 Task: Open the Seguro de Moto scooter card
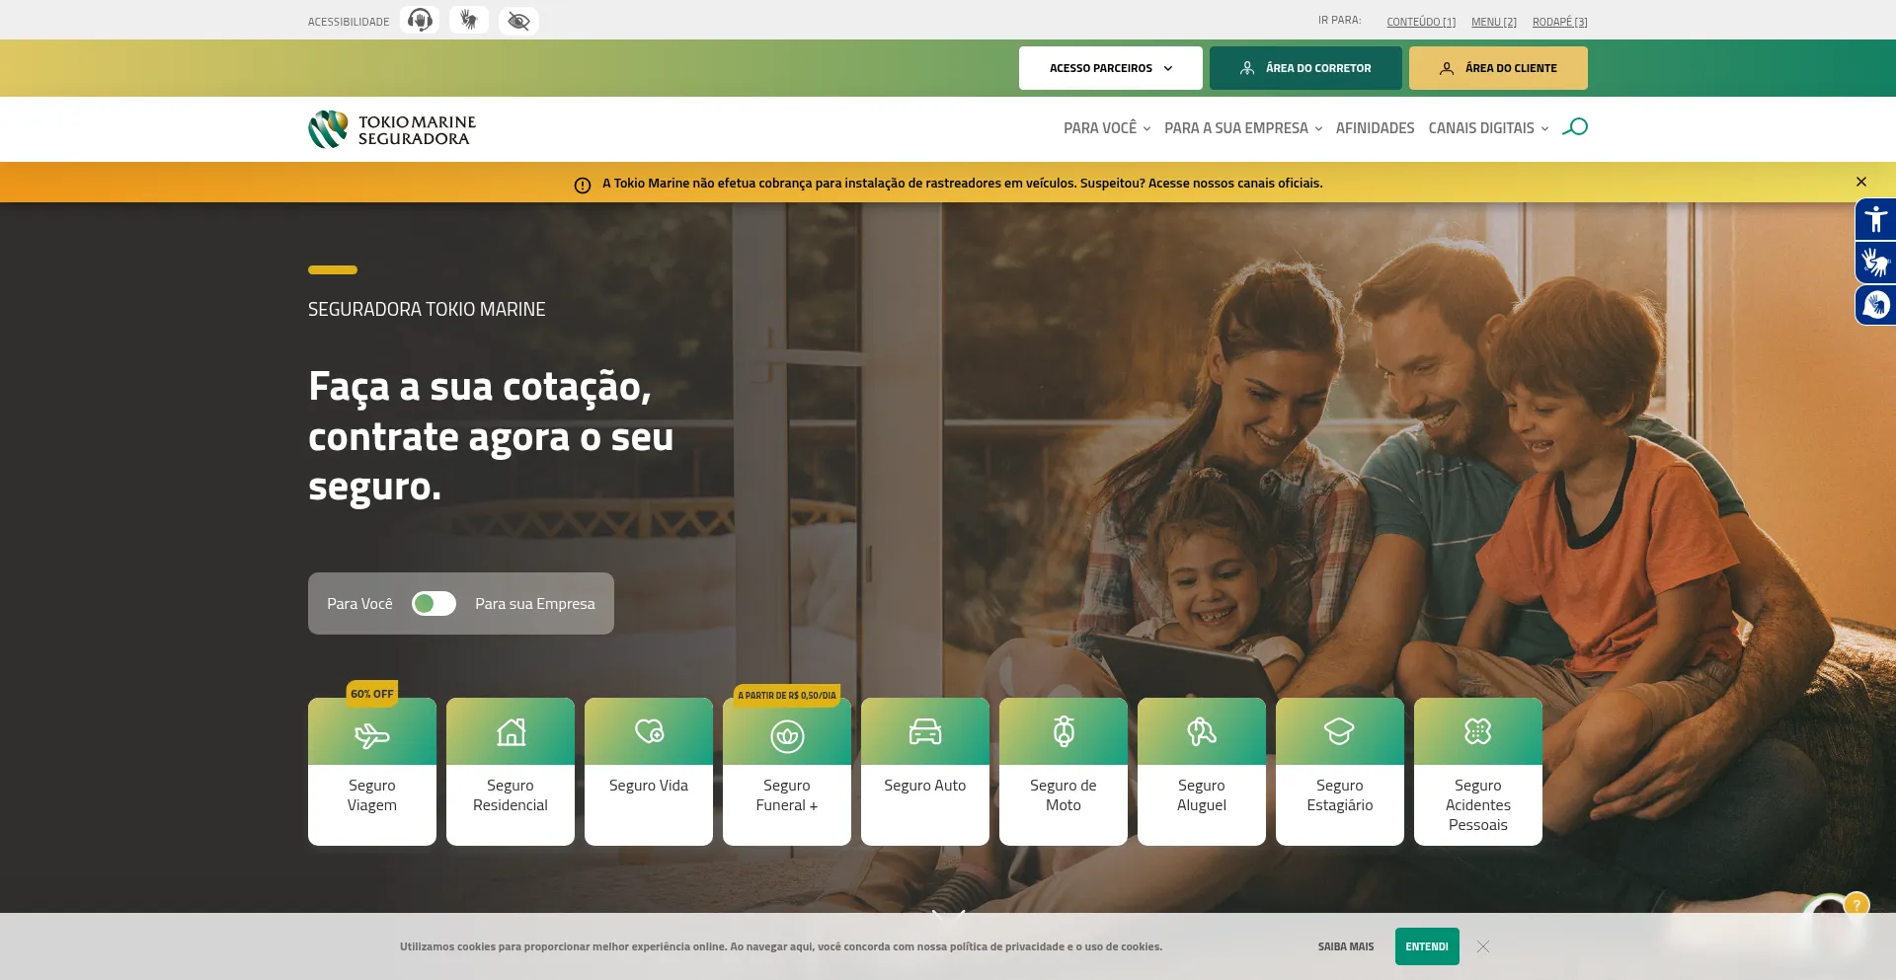[1064, 772]
